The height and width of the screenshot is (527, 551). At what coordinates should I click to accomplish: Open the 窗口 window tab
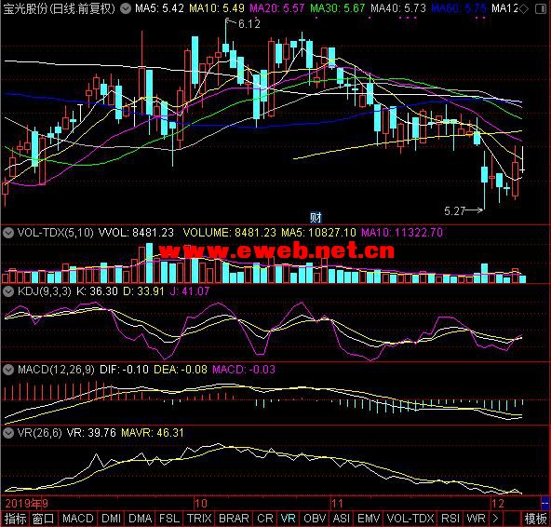44,519
